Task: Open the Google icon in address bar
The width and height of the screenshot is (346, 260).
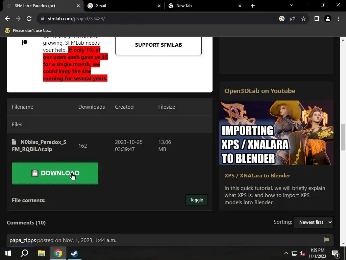Action: pos(281,19)
